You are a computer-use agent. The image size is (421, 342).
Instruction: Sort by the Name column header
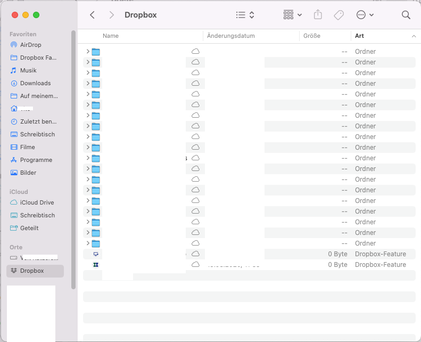click(111, 36)
